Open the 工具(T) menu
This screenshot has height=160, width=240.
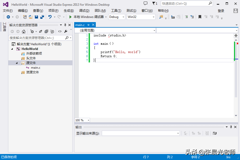click(x=116, y=11)
